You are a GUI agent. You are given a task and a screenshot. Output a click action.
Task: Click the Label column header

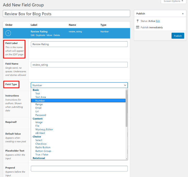pyautogui.click(x=34, y=25)
